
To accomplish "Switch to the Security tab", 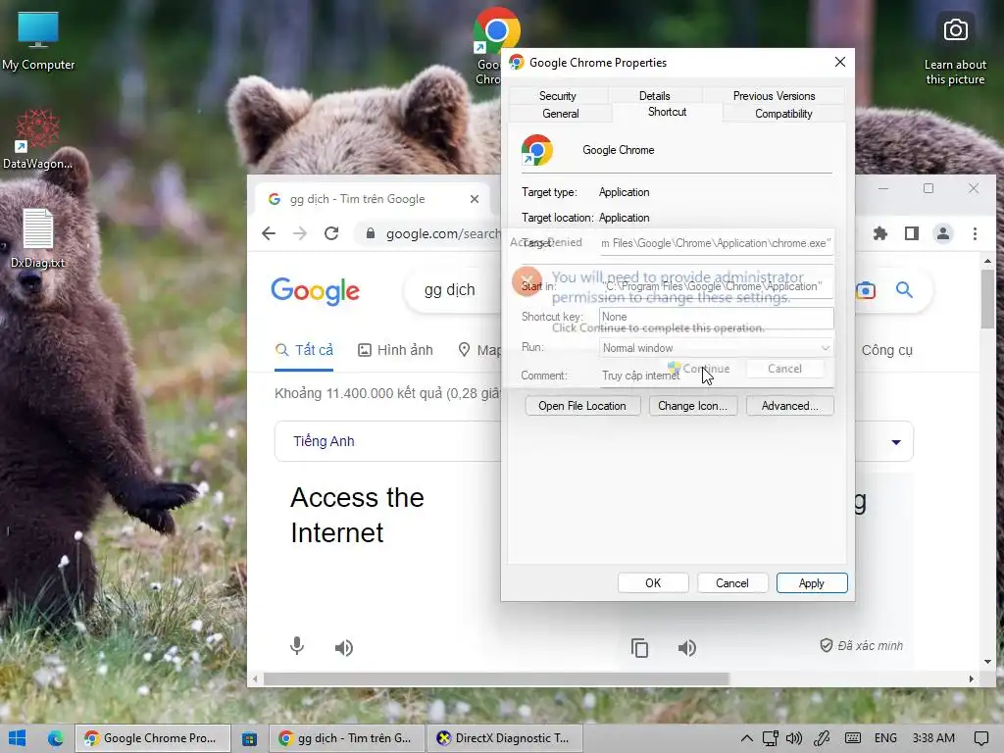I will click(557, 95).
